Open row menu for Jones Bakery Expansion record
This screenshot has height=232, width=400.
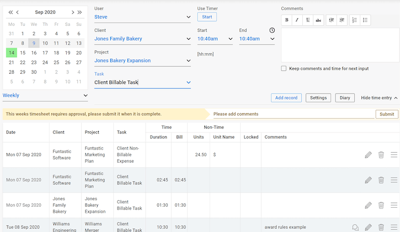coord(394,205)
